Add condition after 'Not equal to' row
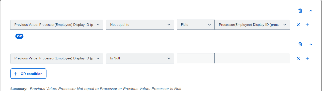 [307, 25]
